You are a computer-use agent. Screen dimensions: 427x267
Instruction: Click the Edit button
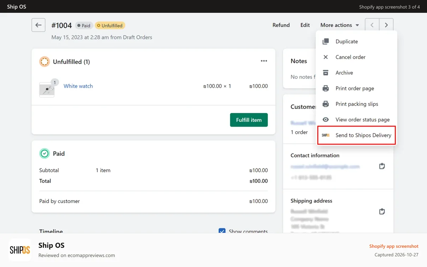point(305,25)
